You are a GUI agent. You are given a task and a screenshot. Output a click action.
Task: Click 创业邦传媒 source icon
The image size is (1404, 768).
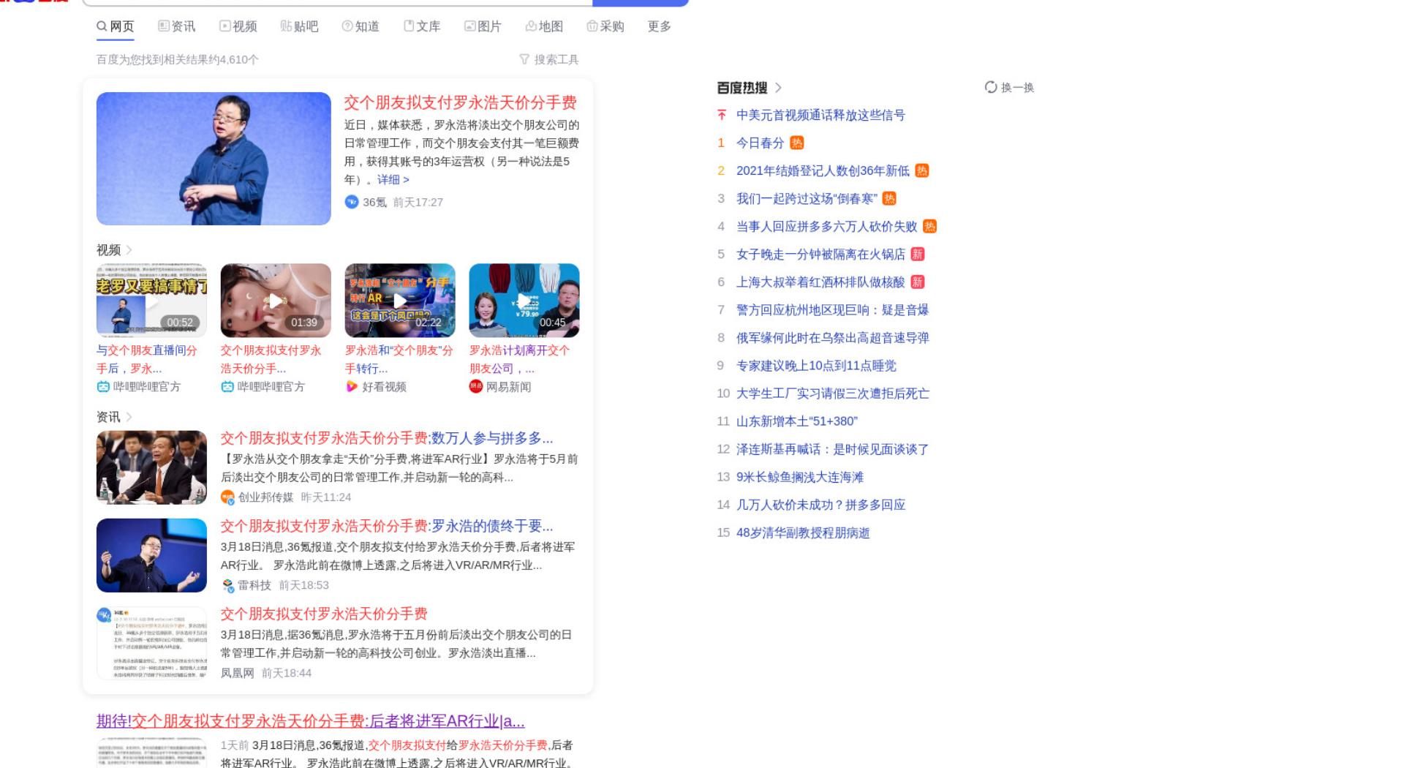[227, 497]
